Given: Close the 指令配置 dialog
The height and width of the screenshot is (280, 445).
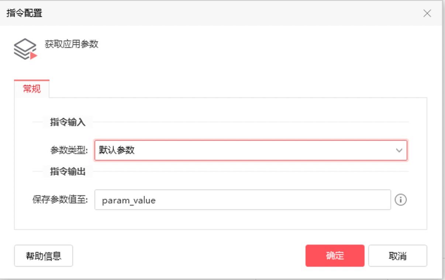Looking at the screenshot, I should 427,14.
